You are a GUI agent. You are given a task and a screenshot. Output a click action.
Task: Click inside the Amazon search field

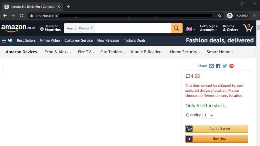tap(133, 28)
